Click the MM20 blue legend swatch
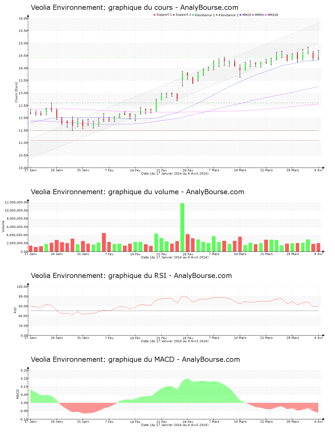This screenshot has height=433, width=335. 241,15
